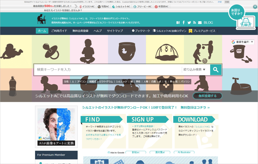Screen dimensions: 258x164
Task: Click the 影絵ac ad link
Action: click(136, 152)
